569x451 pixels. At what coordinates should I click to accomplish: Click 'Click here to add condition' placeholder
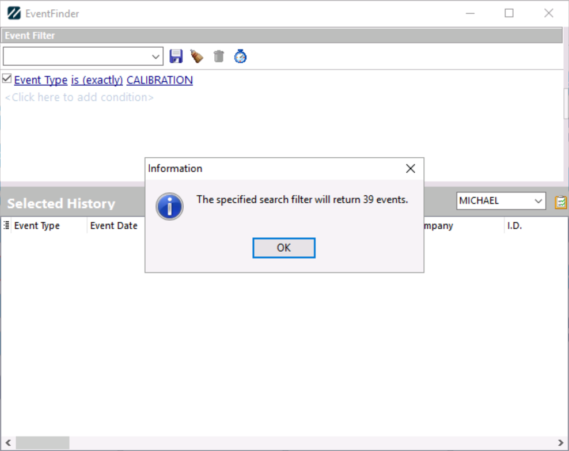79,97
